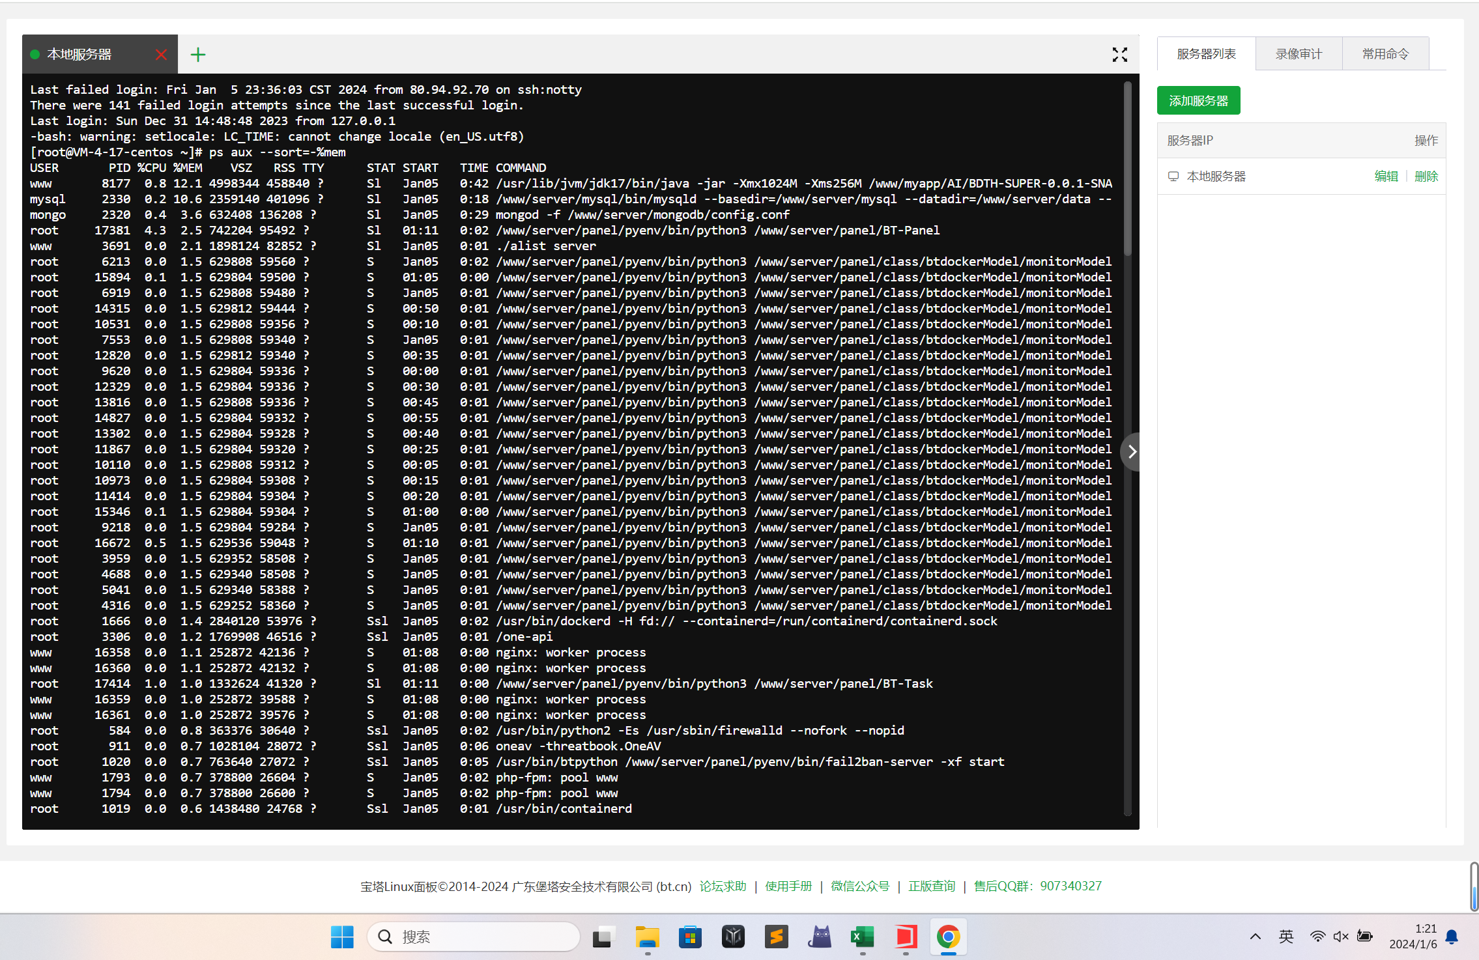Screen dimensions: 1479x960
Task: Click the ./alist server process row
Action: (313, 246)
